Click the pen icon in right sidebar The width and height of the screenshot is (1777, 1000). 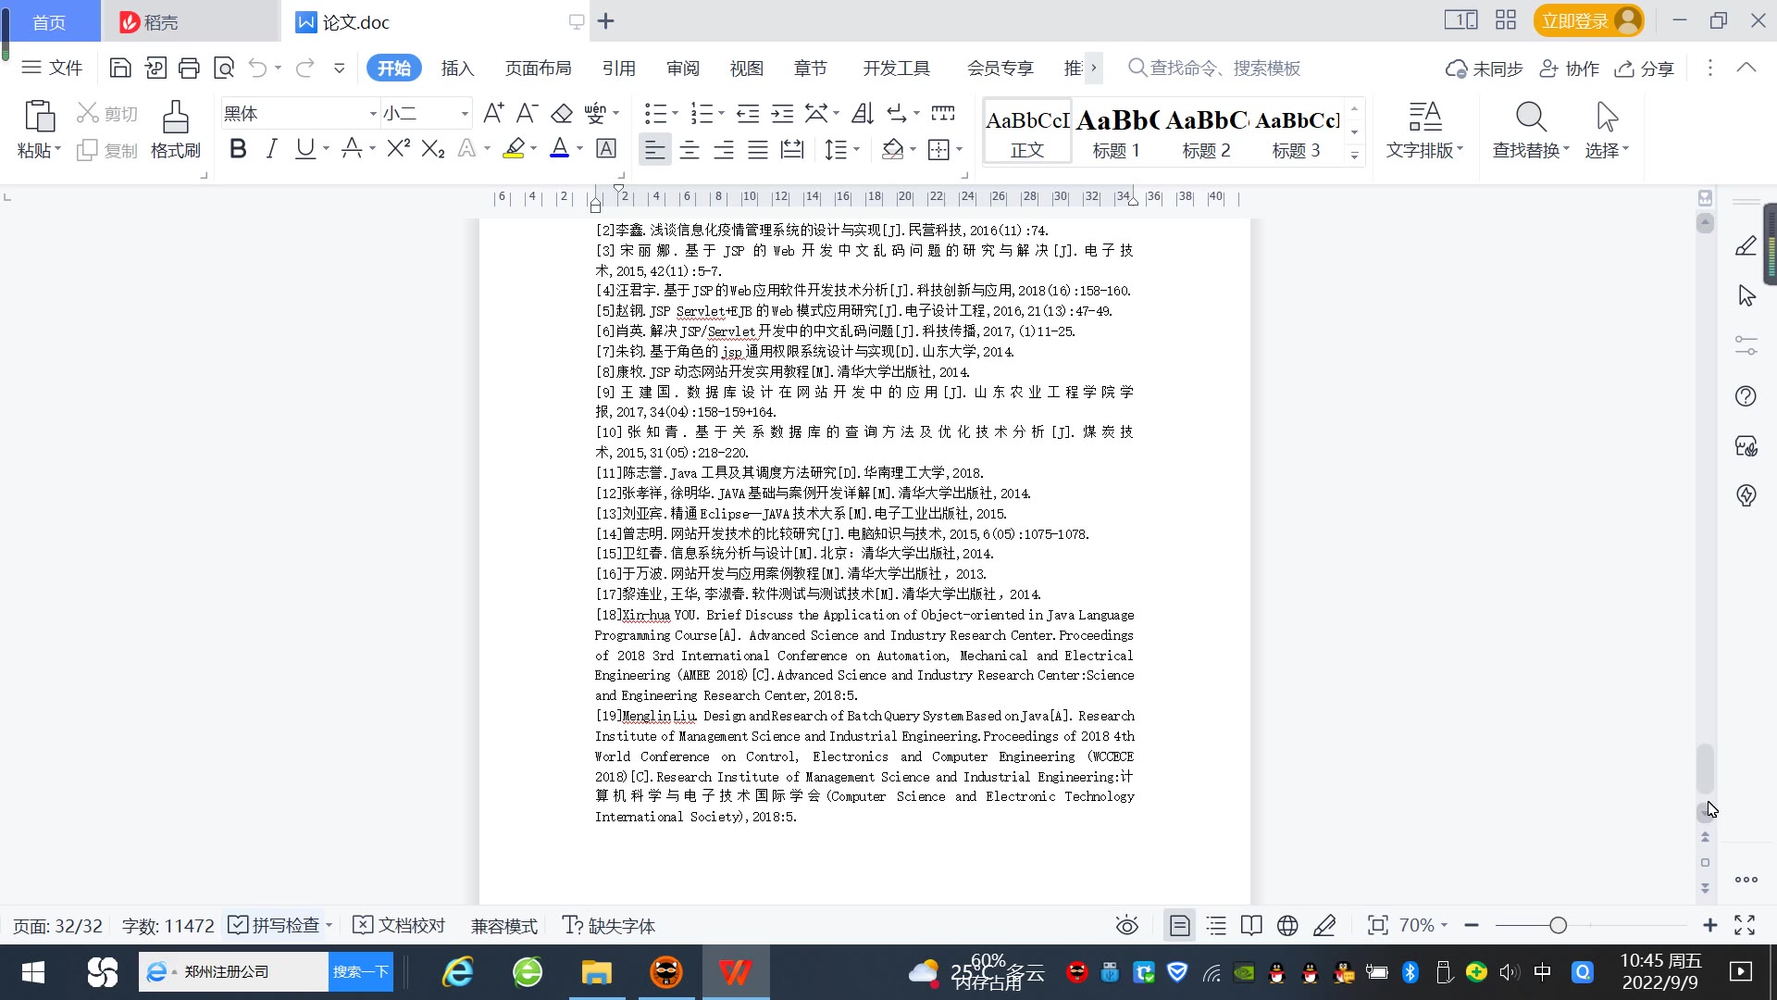point(1746,245)
